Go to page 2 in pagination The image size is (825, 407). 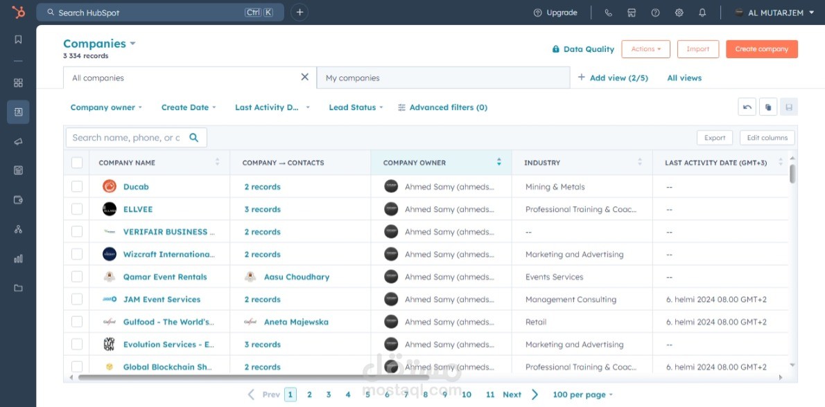coord(309,395)
